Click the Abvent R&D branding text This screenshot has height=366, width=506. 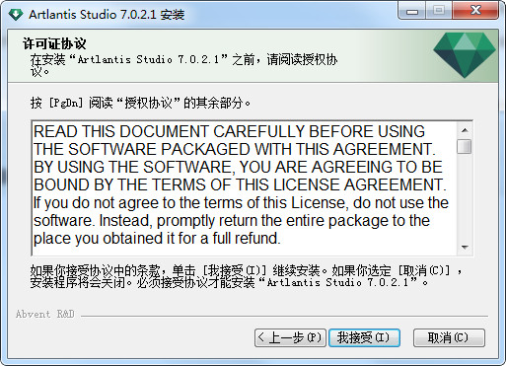45,314
